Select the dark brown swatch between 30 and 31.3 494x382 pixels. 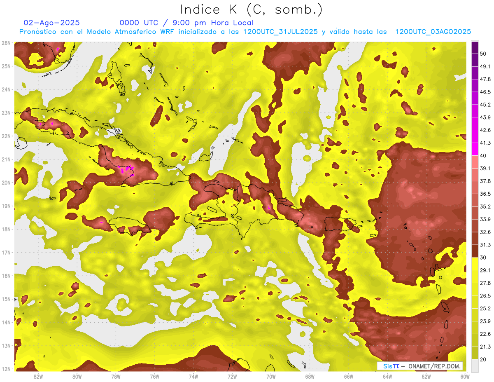pyautogui.click(x=475, y=251)
